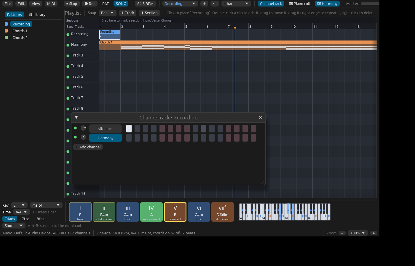Viewport: 415px width, 266px height.
Task: Switch to PAT mode
Action: click(x=106, y=4)
